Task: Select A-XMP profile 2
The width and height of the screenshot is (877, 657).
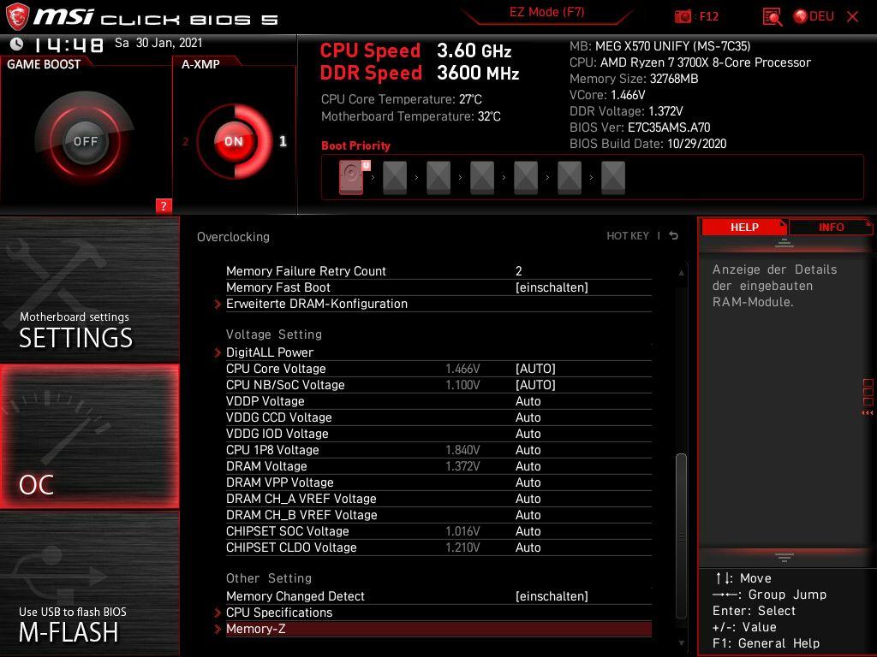Action: 185,142
